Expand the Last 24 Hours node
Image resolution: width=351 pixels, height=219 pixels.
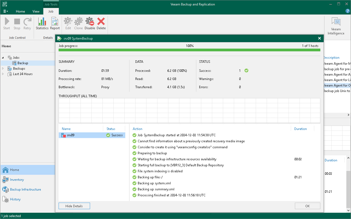coord(3,74)
